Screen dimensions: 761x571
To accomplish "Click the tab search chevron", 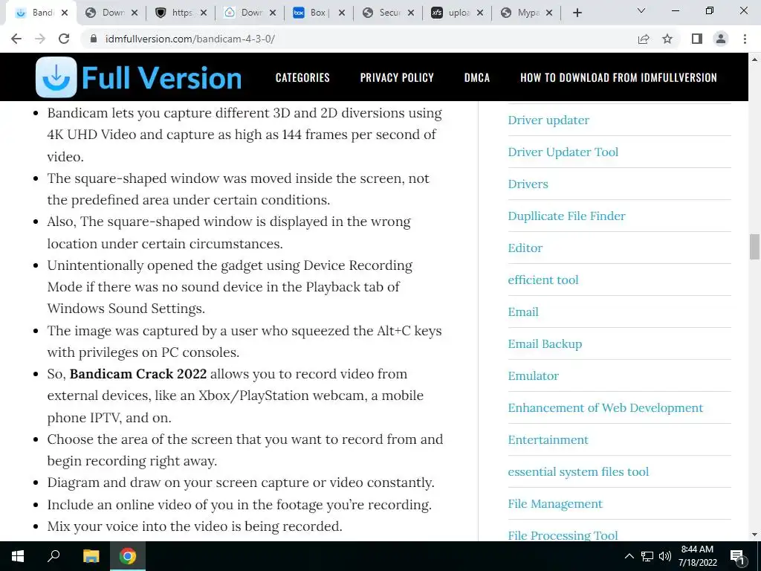I will [x=641, y=10].
